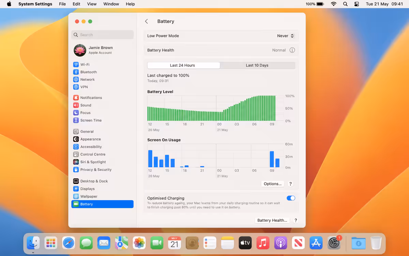The height and width of the screenshot is (256, 409).
Task: Open the View menu
Action: click(92, 4)
